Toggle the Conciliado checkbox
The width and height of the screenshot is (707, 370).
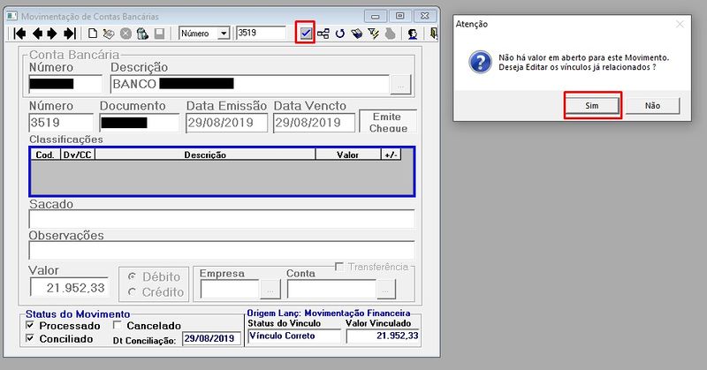point(30,338)
